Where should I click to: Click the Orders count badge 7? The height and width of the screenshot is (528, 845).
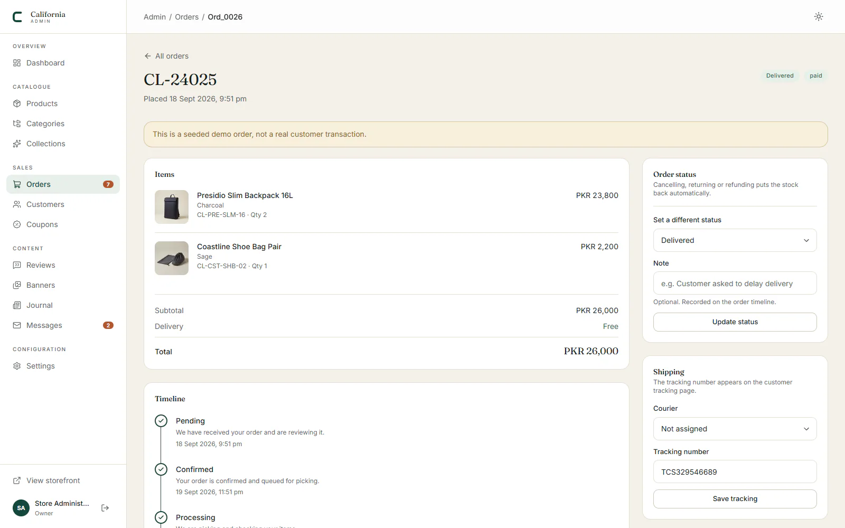point(108,184)
